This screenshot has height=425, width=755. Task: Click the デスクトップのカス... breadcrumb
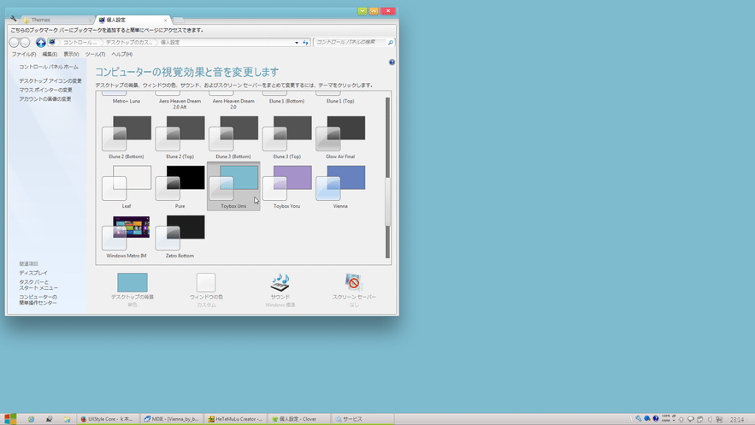128,43
